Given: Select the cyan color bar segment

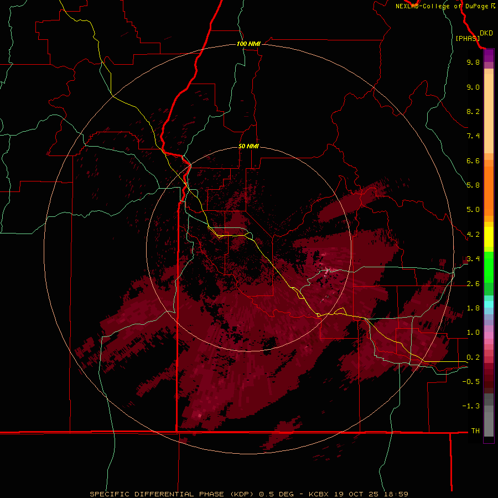Looking at the screenshot, I should click(489, 304).
